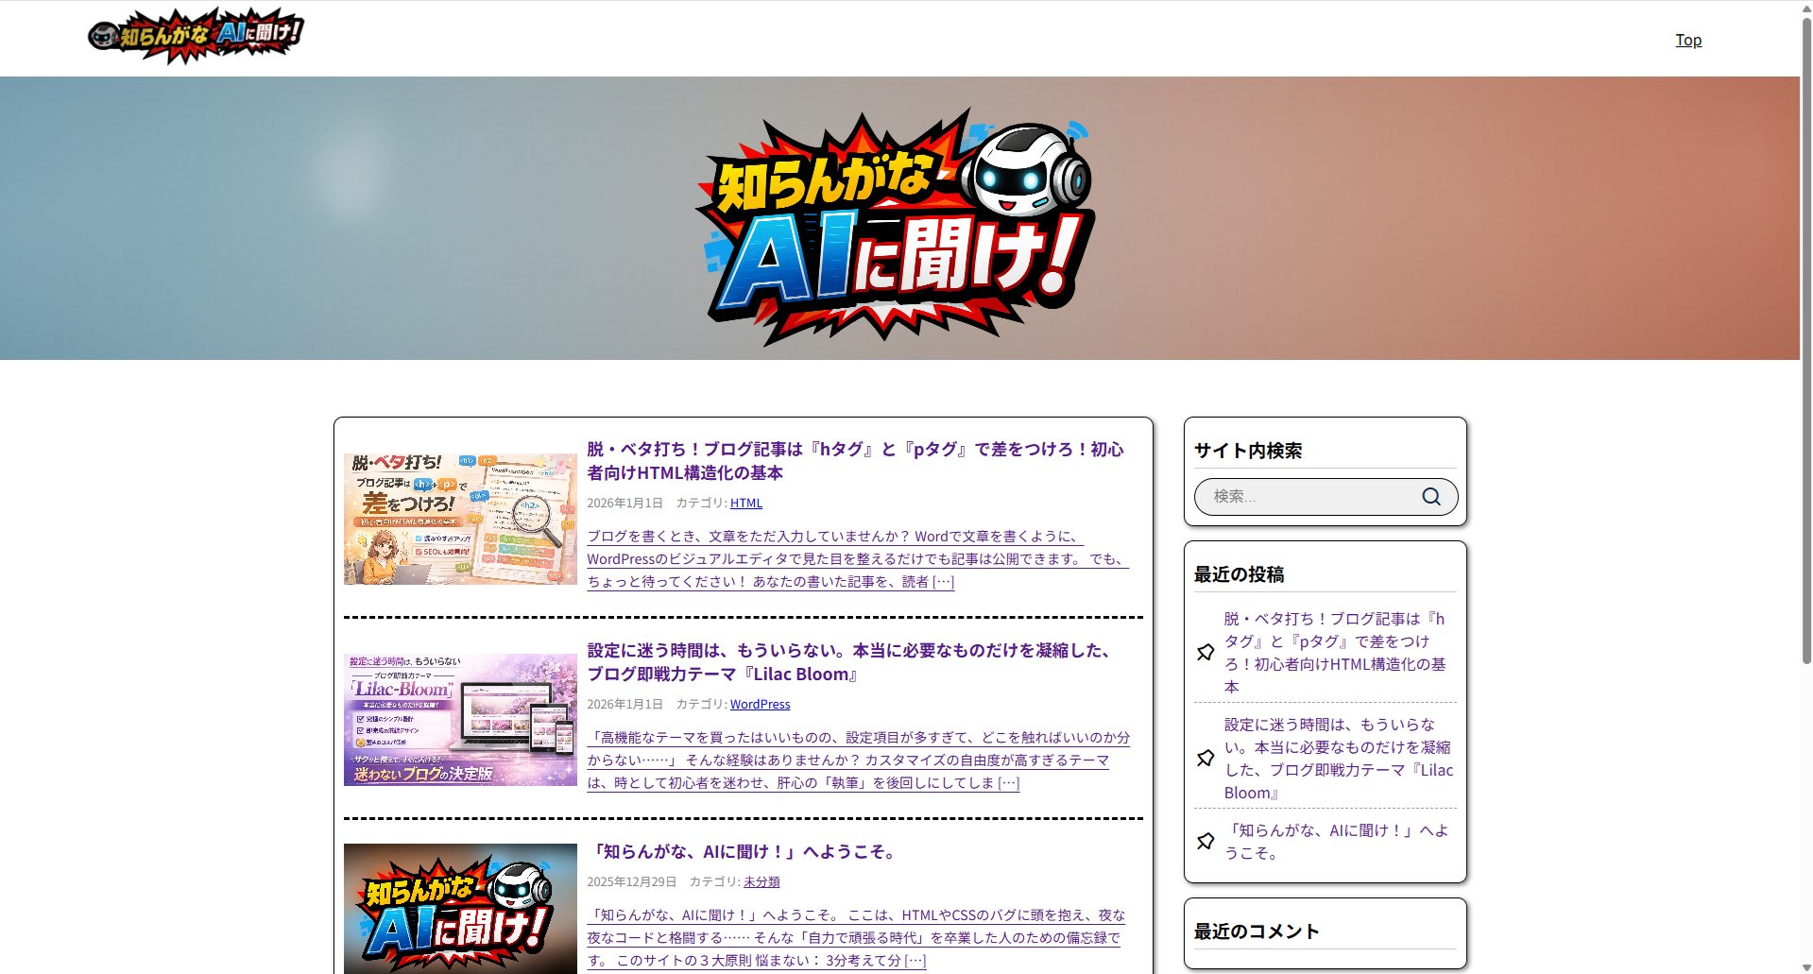Open the 脱・ベタ打ち article title
Screen dimensions: 1813x974
[855, 461]
